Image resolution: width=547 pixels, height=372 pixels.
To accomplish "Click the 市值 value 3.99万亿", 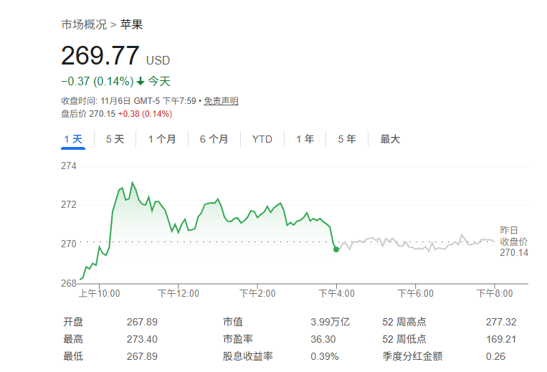I will click(x=330, y=322).
